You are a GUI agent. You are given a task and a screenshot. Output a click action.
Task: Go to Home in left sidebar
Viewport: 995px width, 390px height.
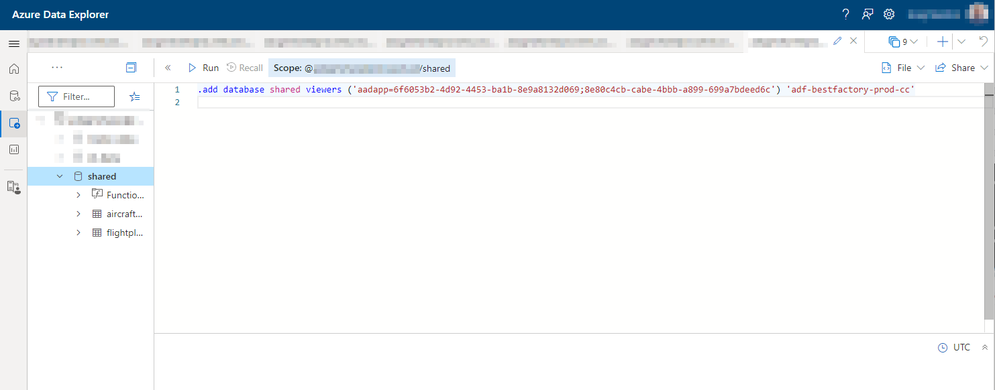click(x=13, y=69)
